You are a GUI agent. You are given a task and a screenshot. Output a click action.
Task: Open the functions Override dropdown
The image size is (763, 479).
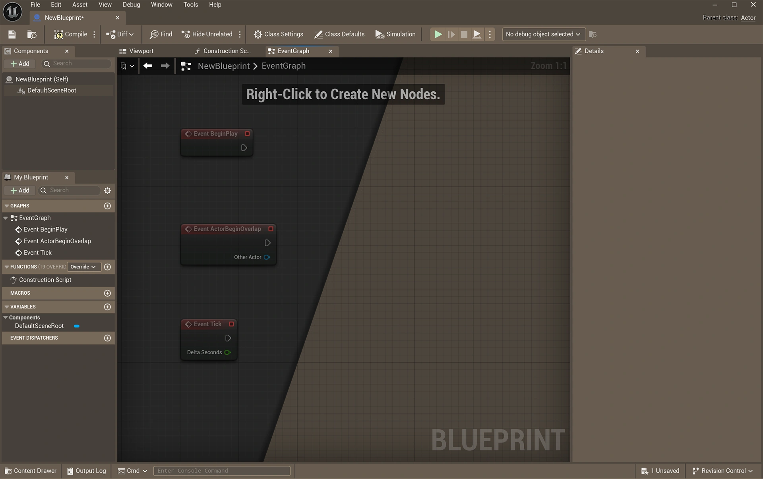coord(83,267)
